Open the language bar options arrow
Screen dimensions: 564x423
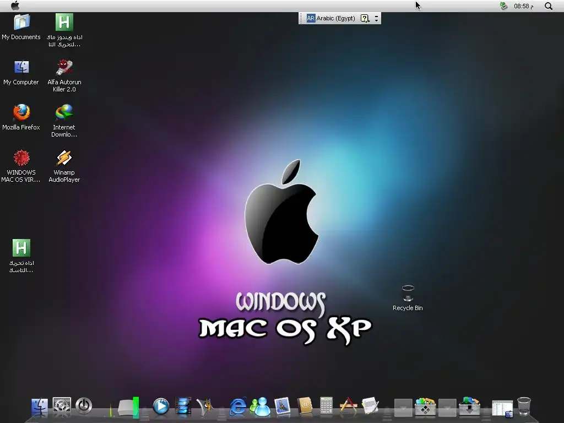376,18
